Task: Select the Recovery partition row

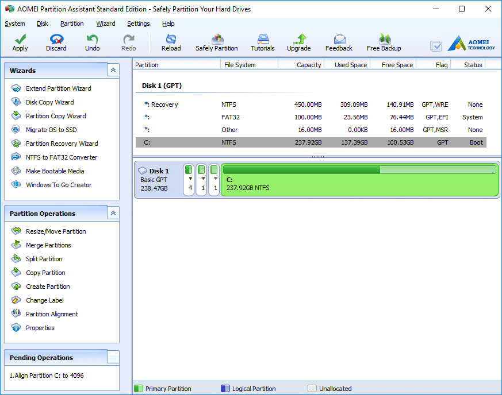Action: (x=311, y=104)
